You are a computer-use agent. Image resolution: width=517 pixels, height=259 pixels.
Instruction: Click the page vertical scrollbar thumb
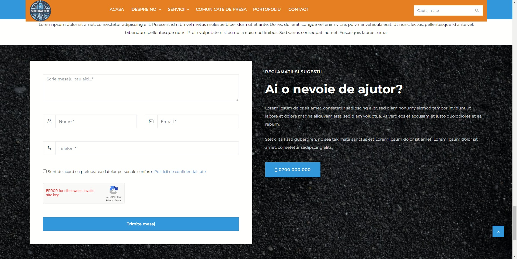515,222
